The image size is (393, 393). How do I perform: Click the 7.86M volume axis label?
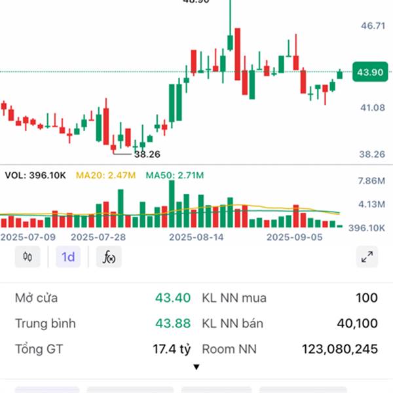pyautogui.click(x=371, y=181)
